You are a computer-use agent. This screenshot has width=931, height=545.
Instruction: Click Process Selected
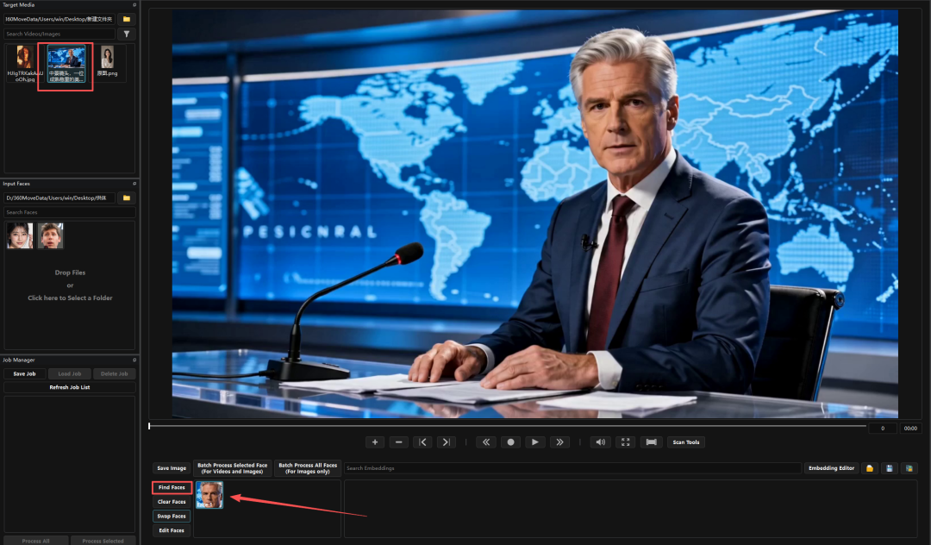tap(103, 541)
